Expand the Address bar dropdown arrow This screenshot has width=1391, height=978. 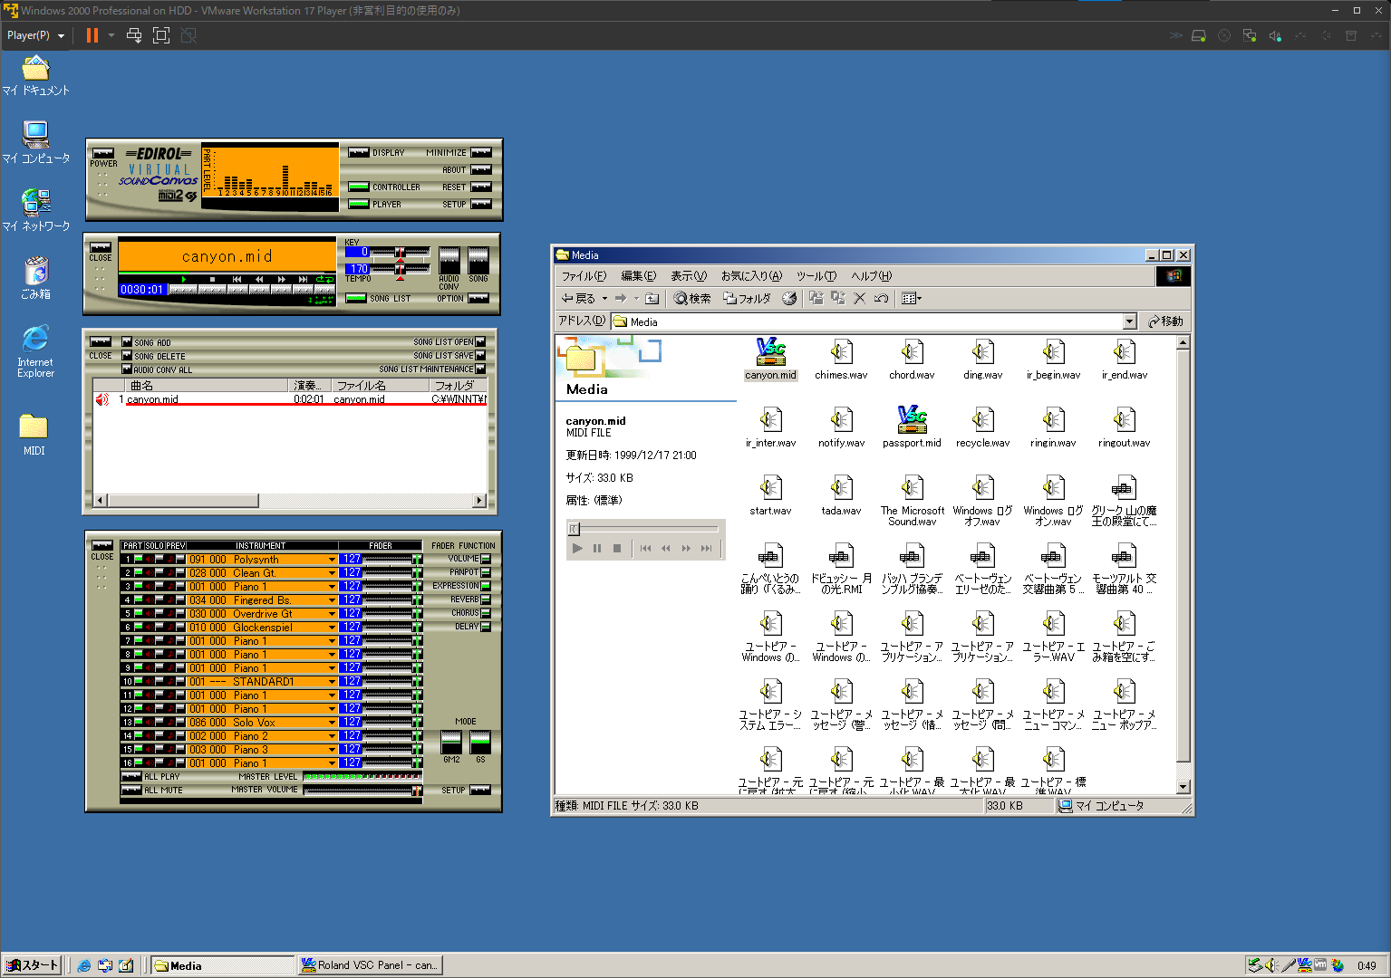click(1129, 321)
